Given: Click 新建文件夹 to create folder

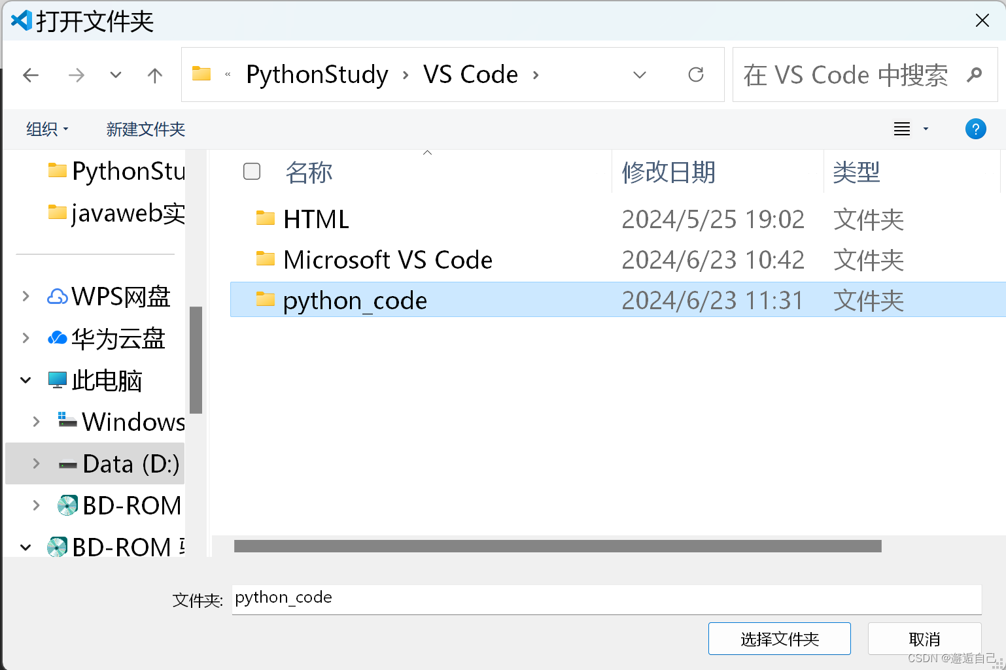Looking at the screenshot, I should pos(146,129).
